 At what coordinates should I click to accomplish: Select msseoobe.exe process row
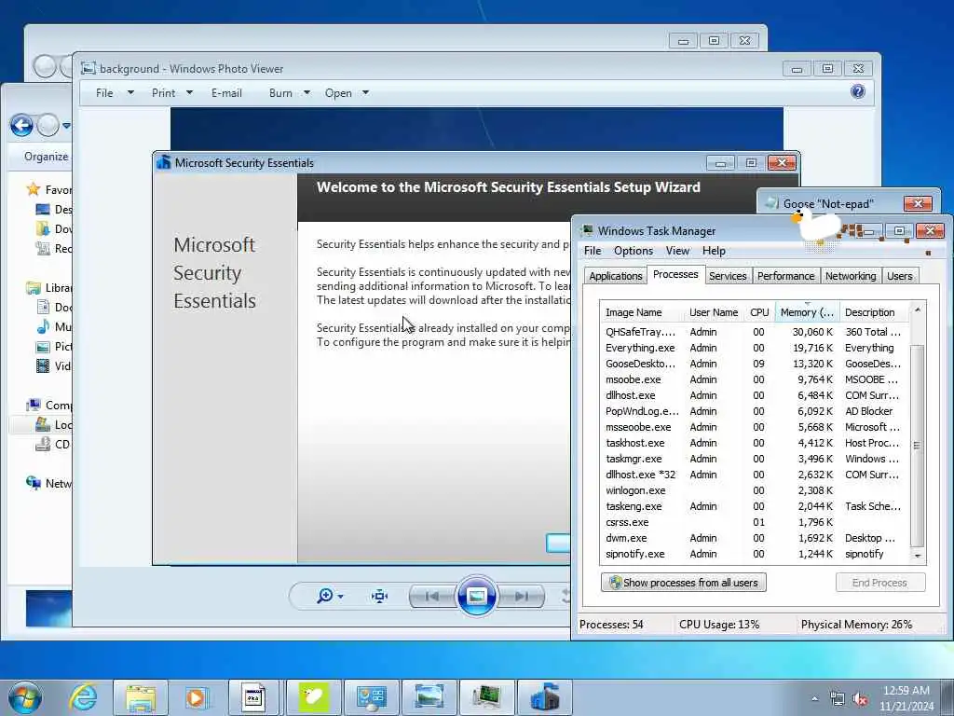(755, 427)
